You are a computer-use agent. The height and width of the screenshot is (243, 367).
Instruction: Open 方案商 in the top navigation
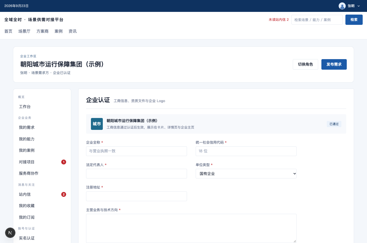pos(42,31)
